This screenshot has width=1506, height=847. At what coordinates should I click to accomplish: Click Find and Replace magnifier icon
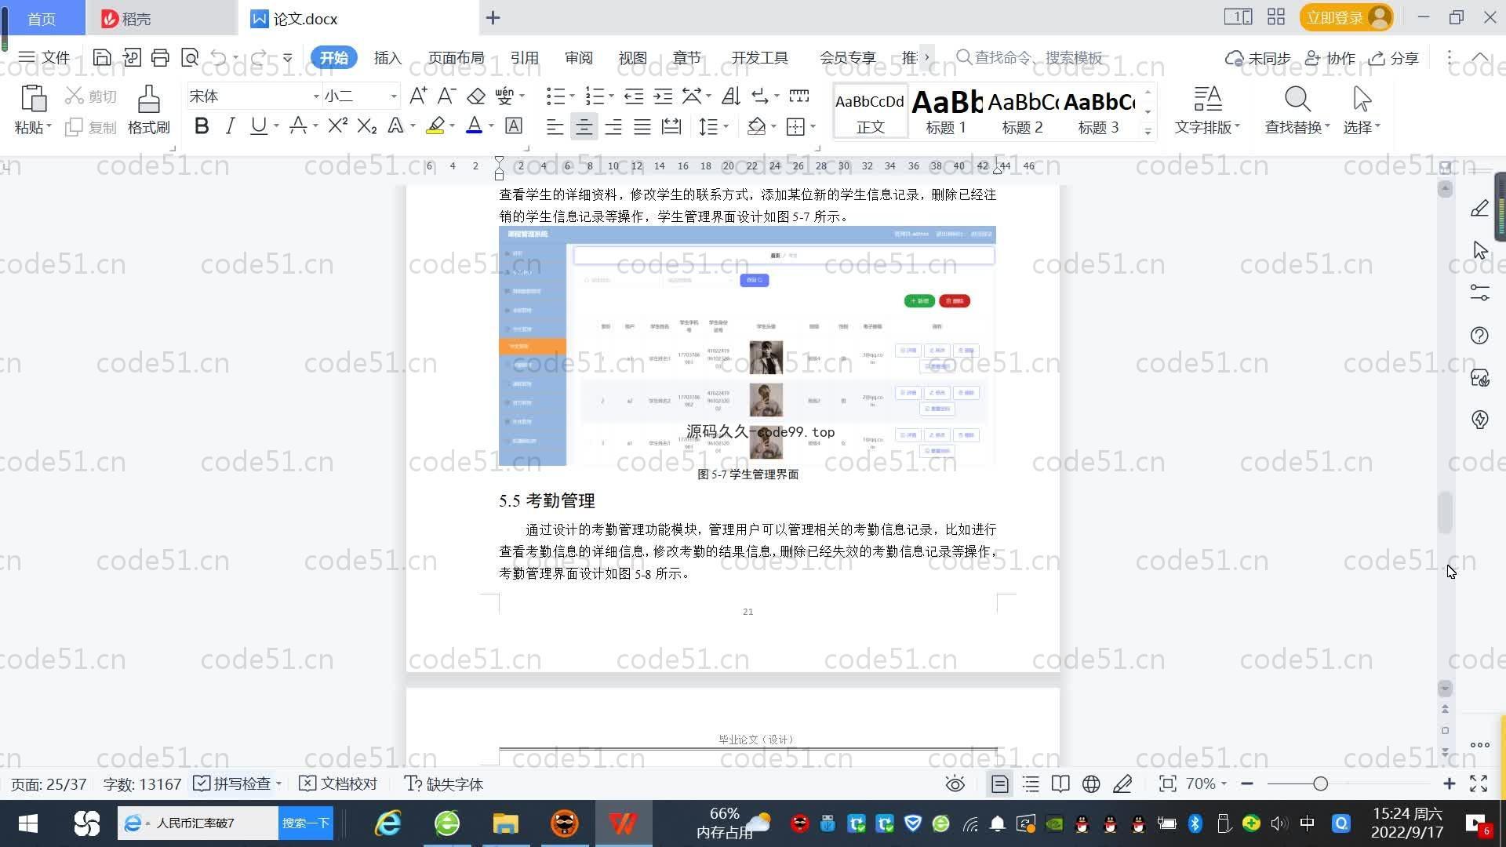click(x=1297, y=100)
